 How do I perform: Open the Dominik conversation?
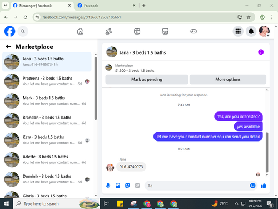tap(47, 179)
